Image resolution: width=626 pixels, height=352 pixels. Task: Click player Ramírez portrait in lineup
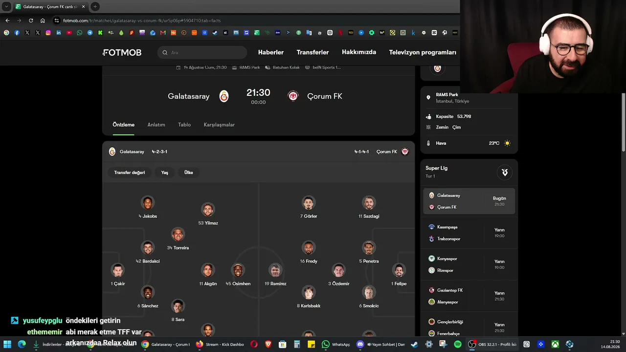coord(275,270)
